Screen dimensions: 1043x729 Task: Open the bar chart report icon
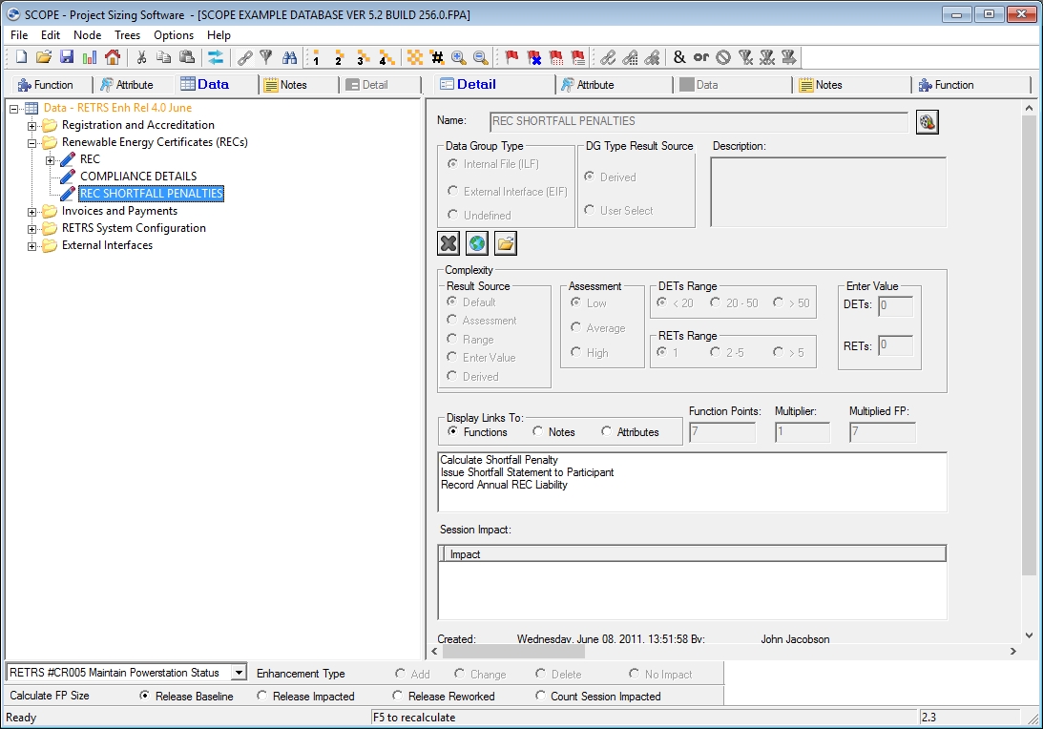point(89,58)
